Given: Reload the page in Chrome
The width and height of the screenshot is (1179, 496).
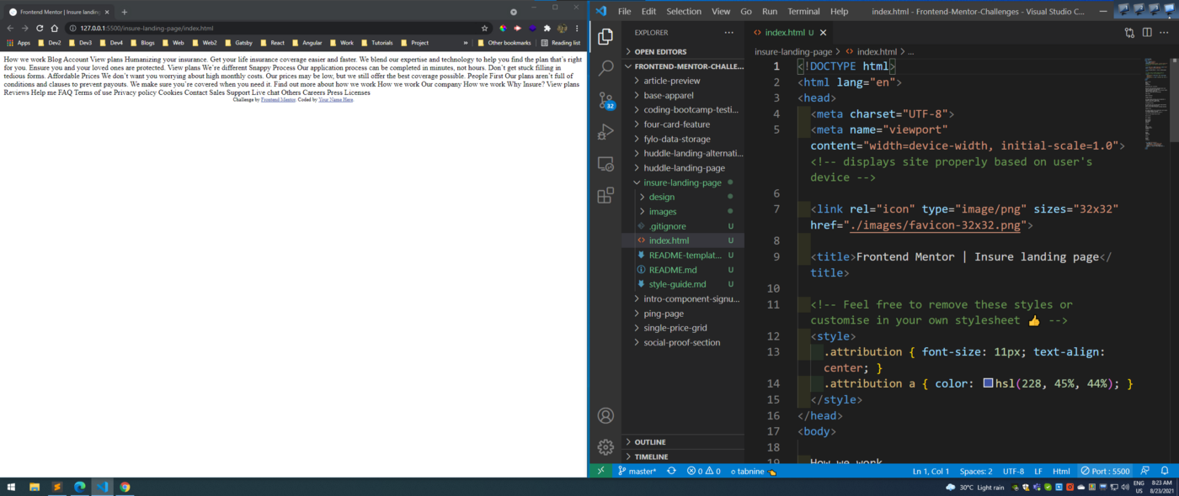Looking at the screenshot, I should pos(40,28).
